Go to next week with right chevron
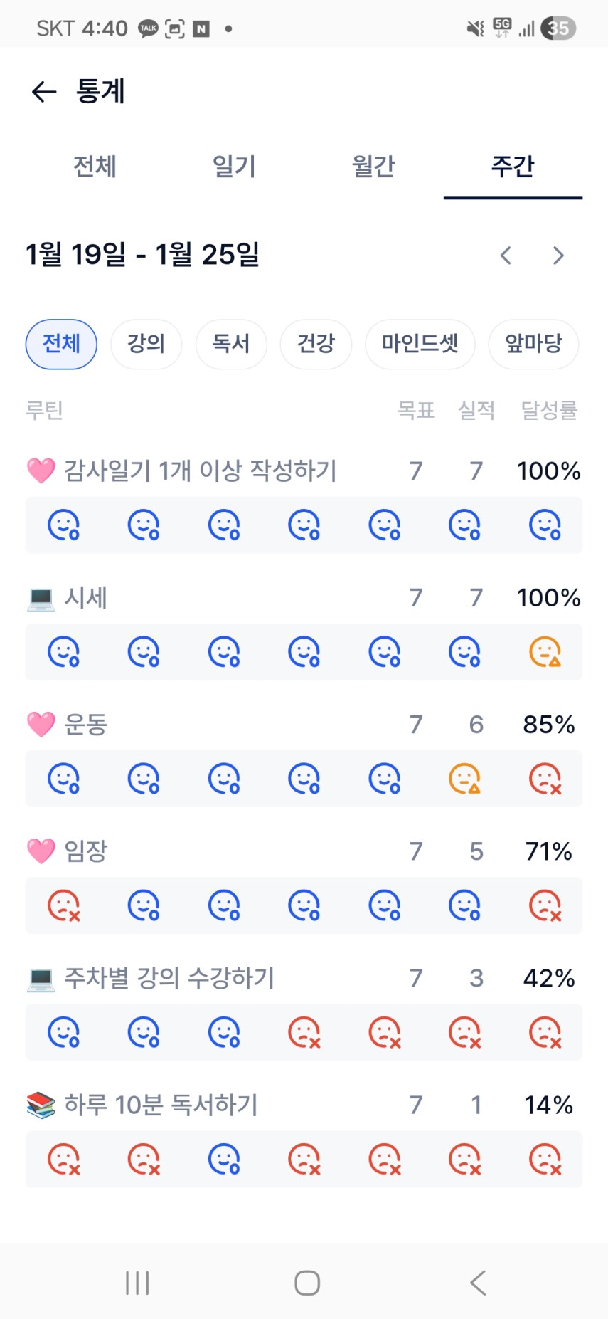608x1319 pixels. pos(558,256)
